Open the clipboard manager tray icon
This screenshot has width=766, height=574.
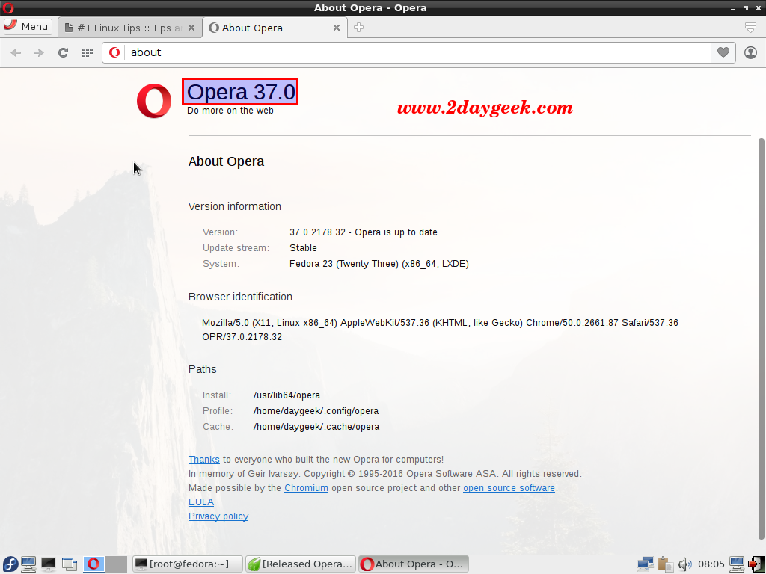(665, 564)
